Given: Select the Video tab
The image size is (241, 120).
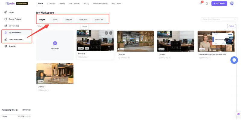Looking at the screenshot, I should coord(55,20).
